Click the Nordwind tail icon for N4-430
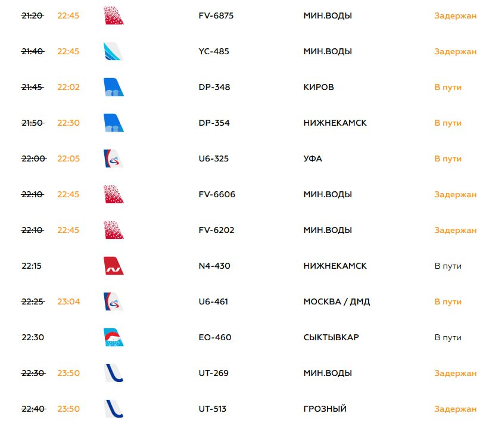This screenshot has width=489, height=426. pos(114,266)
